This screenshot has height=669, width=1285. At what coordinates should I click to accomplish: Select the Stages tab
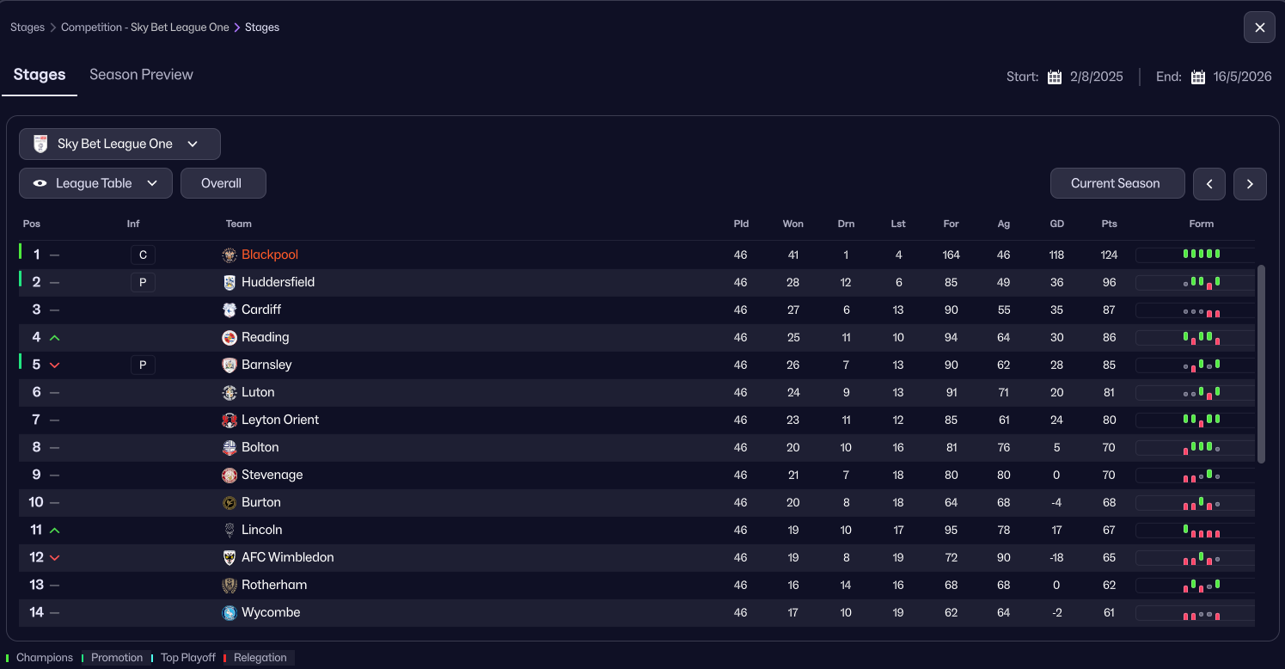[40, 75]
